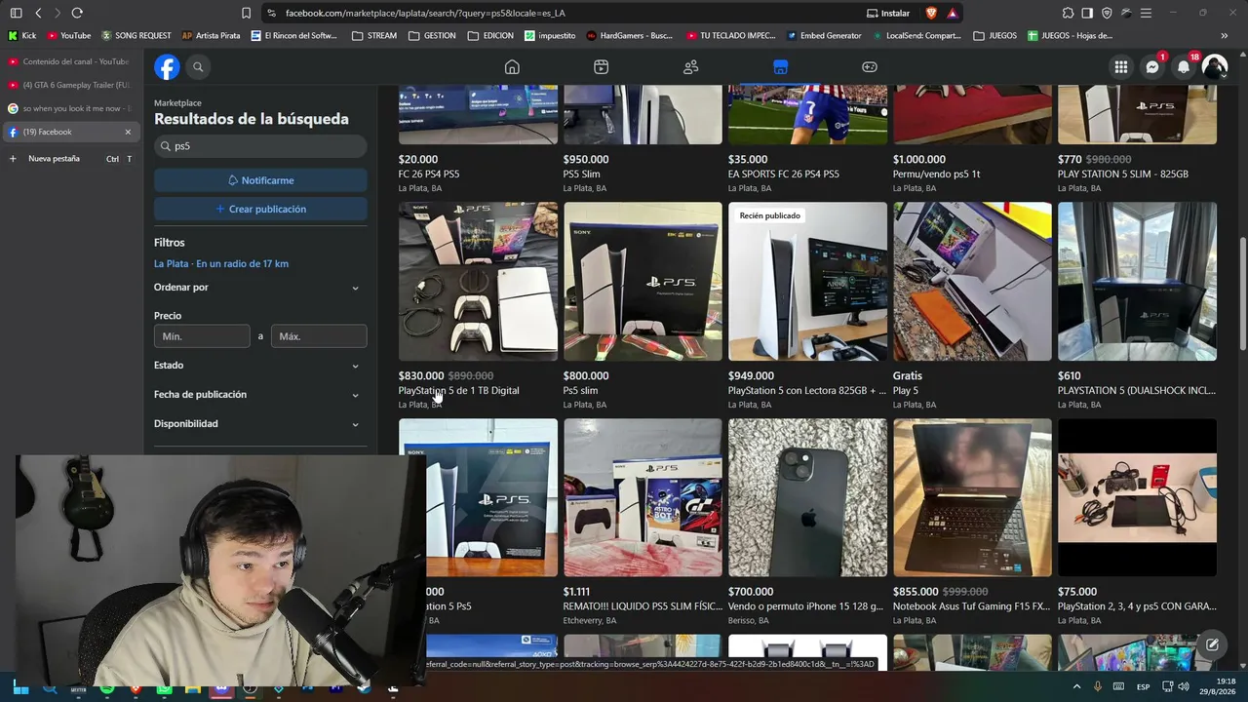This screenshot has width=1248, height=702.
Task: Switch to GTA 6 Gameplay Trailer tab
Action: pyautogui.click(x=69, y=85)
